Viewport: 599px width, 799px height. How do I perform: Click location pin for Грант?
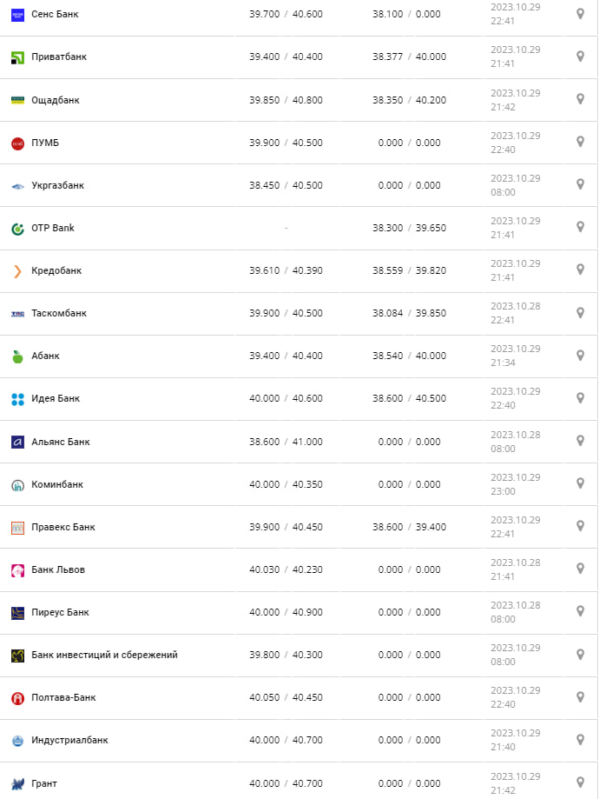click(580, 782)
